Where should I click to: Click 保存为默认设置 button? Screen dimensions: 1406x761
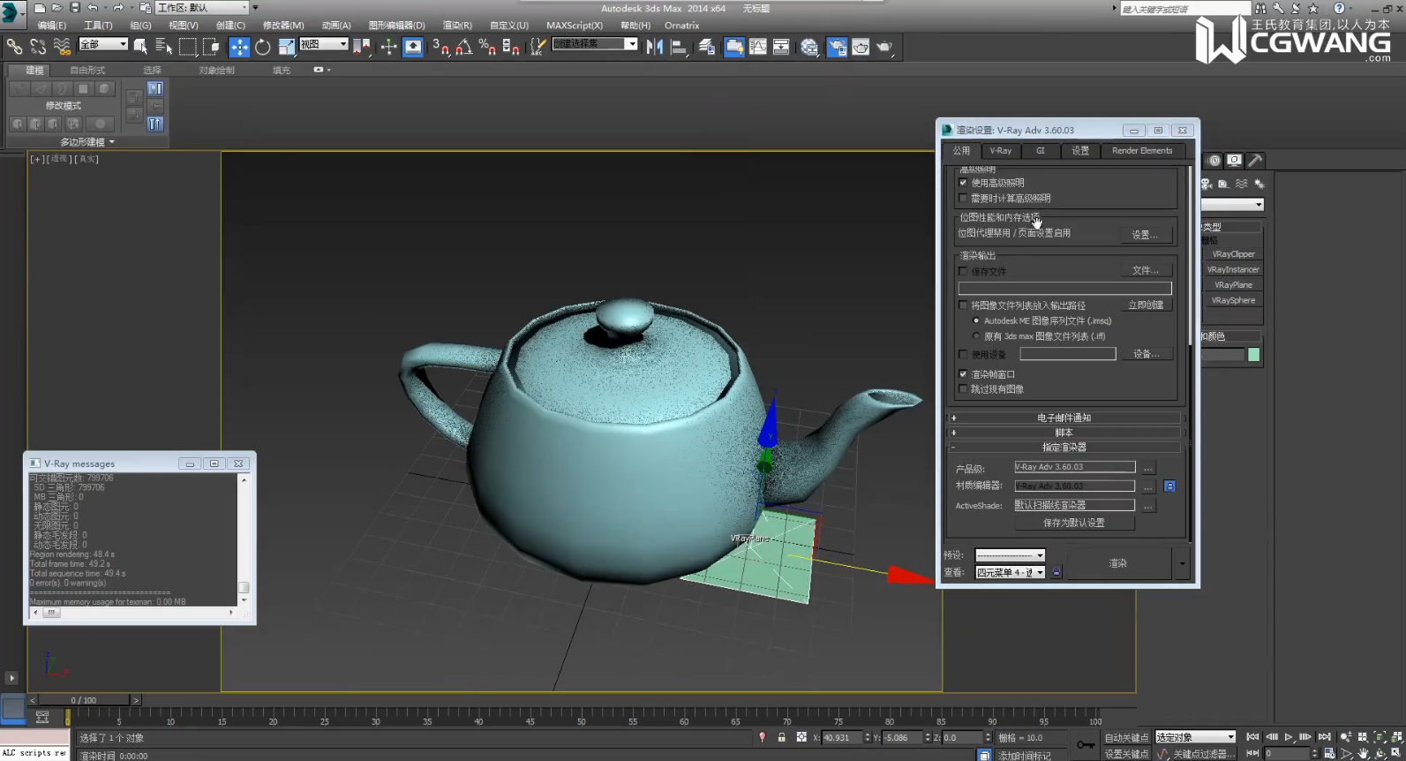click(x=1074, y=523)
